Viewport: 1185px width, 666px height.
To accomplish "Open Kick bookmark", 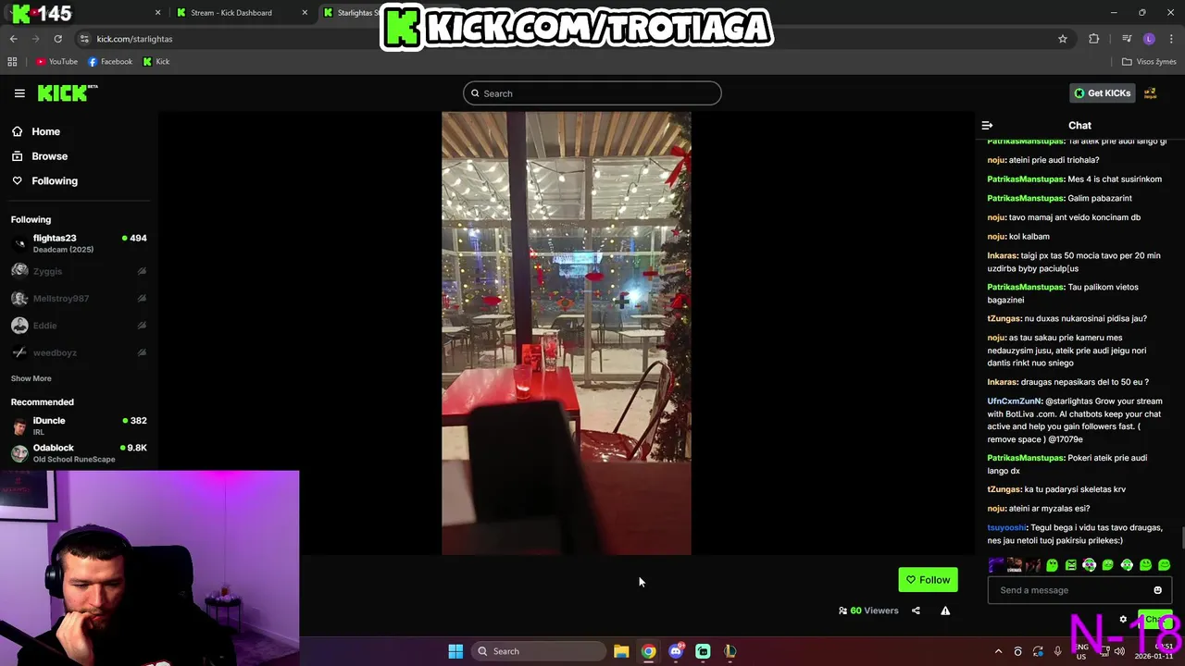I will tap(156, 62).
